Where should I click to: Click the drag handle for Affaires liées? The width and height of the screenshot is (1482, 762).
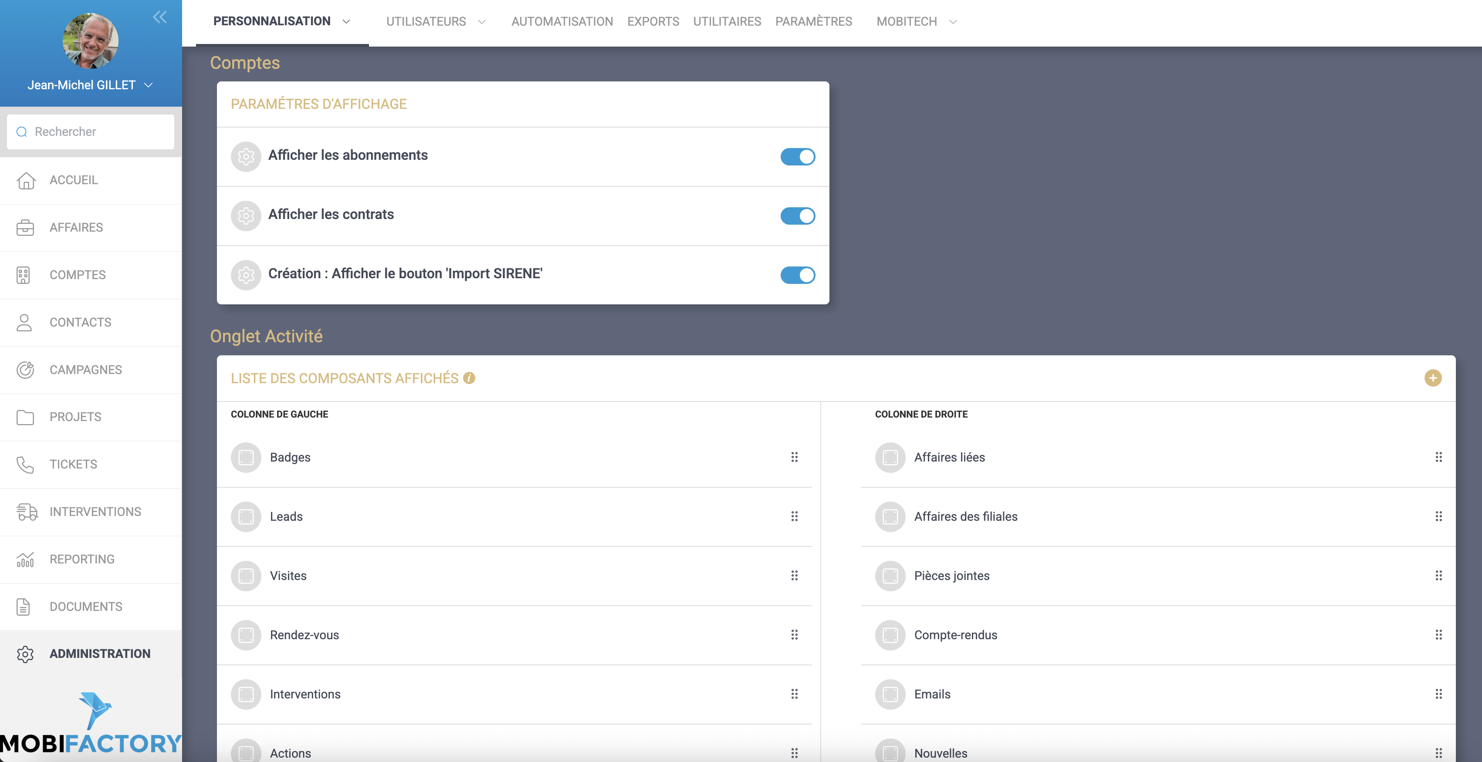coord(1438,457)
